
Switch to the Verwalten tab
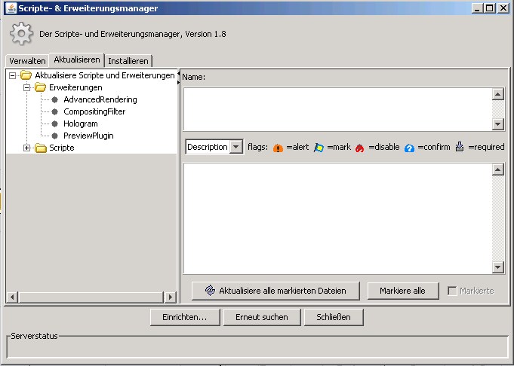point(27,61)
